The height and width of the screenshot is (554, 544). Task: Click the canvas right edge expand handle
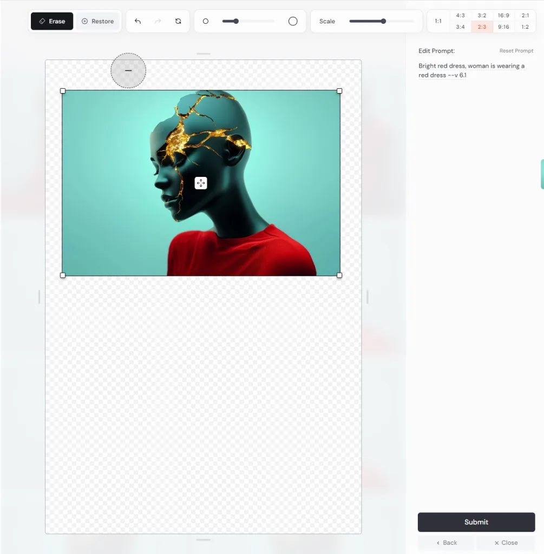[x=368, y=296]
